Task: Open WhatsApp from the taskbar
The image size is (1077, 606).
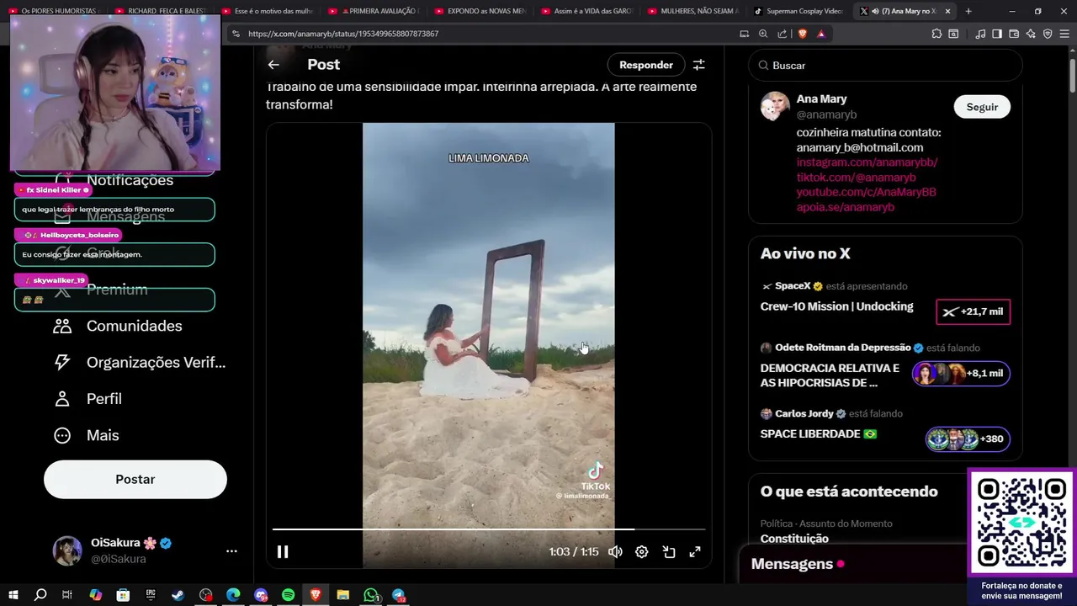Action: click(x=371, y=595)
